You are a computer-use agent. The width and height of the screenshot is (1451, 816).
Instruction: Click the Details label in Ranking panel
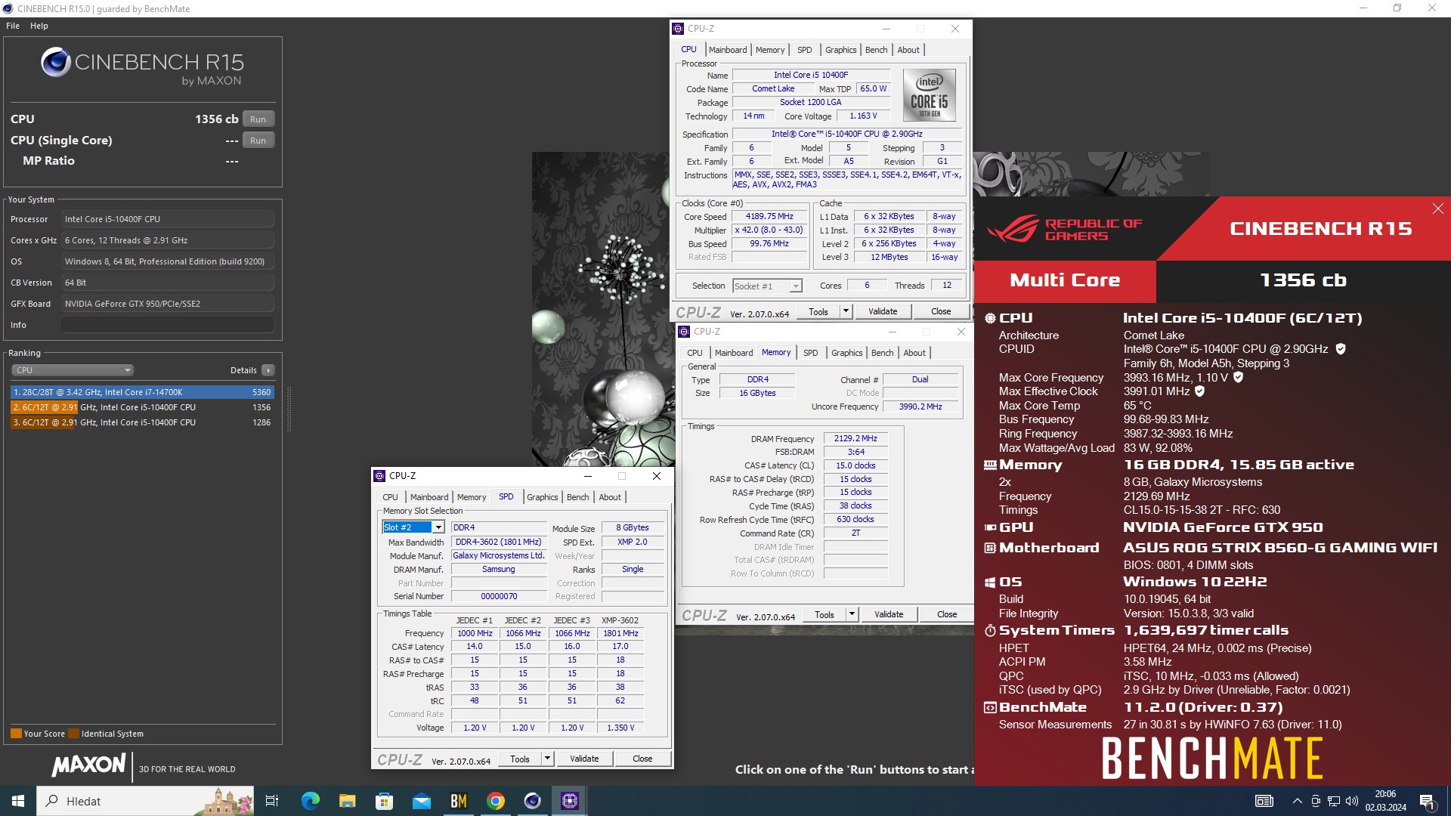point(243,370)
